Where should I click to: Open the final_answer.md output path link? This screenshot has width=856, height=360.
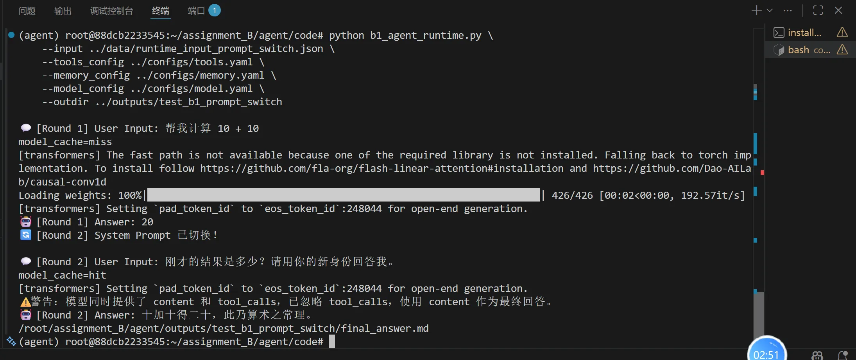click(224, 328)
